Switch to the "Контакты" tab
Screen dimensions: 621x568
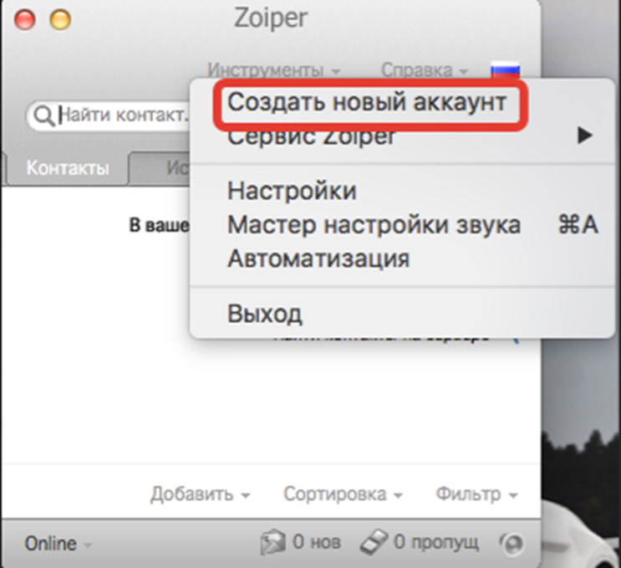tap(68, 168)
